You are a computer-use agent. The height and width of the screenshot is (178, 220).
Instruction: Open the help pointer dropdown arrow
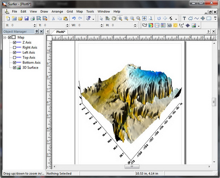tap(93, 19)
